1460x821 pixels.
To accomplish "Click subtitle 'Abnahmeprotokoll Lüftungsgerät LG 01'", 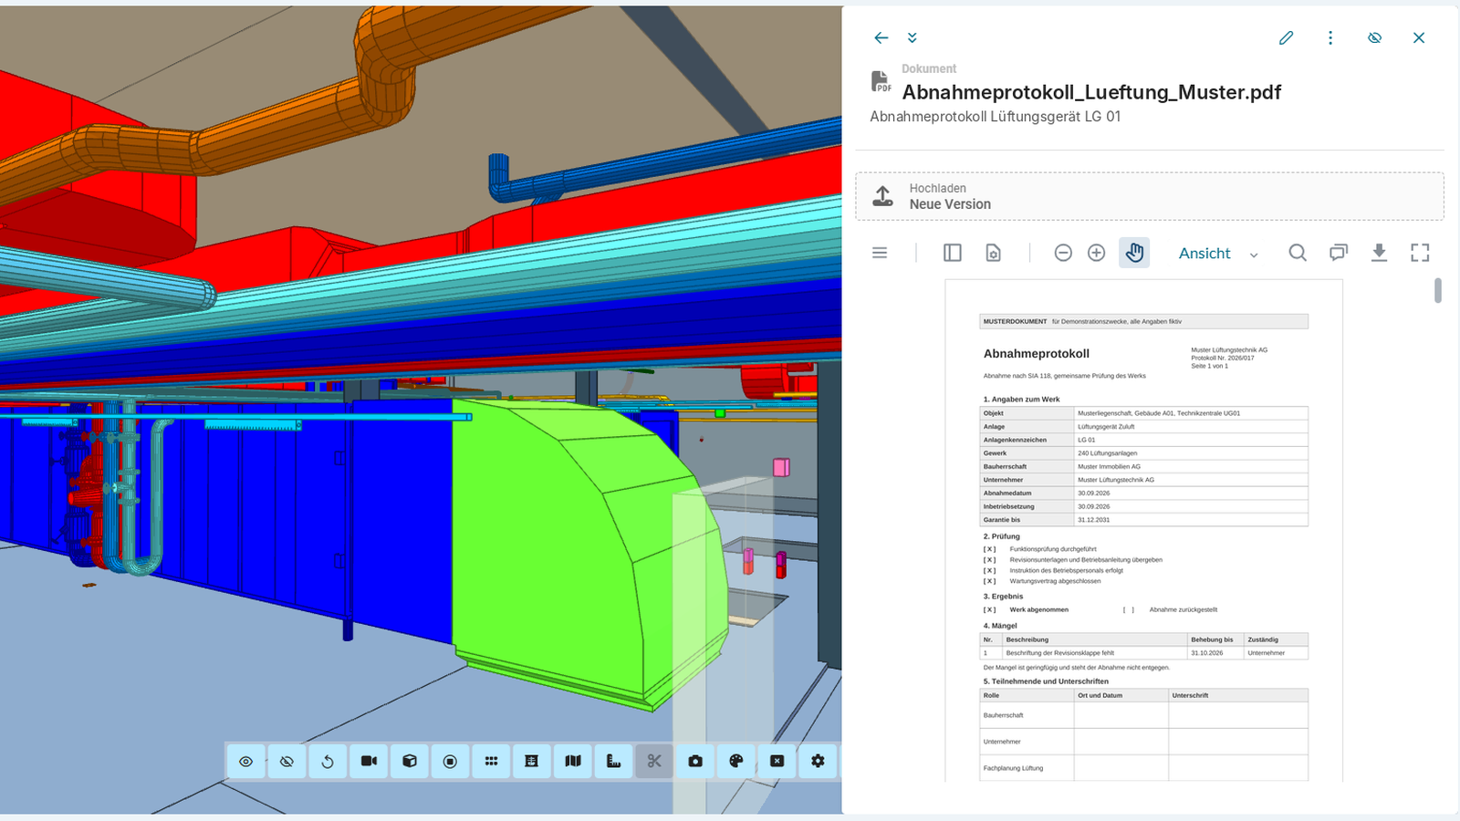I will click(x=996, y=117).
